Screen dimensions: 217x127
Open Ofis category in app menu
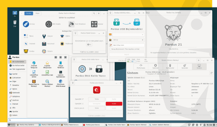tap(17, 108)
